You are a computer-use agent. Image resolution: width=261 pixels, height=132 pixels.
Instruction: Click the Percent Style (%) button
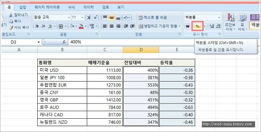(x=198, y=26)
